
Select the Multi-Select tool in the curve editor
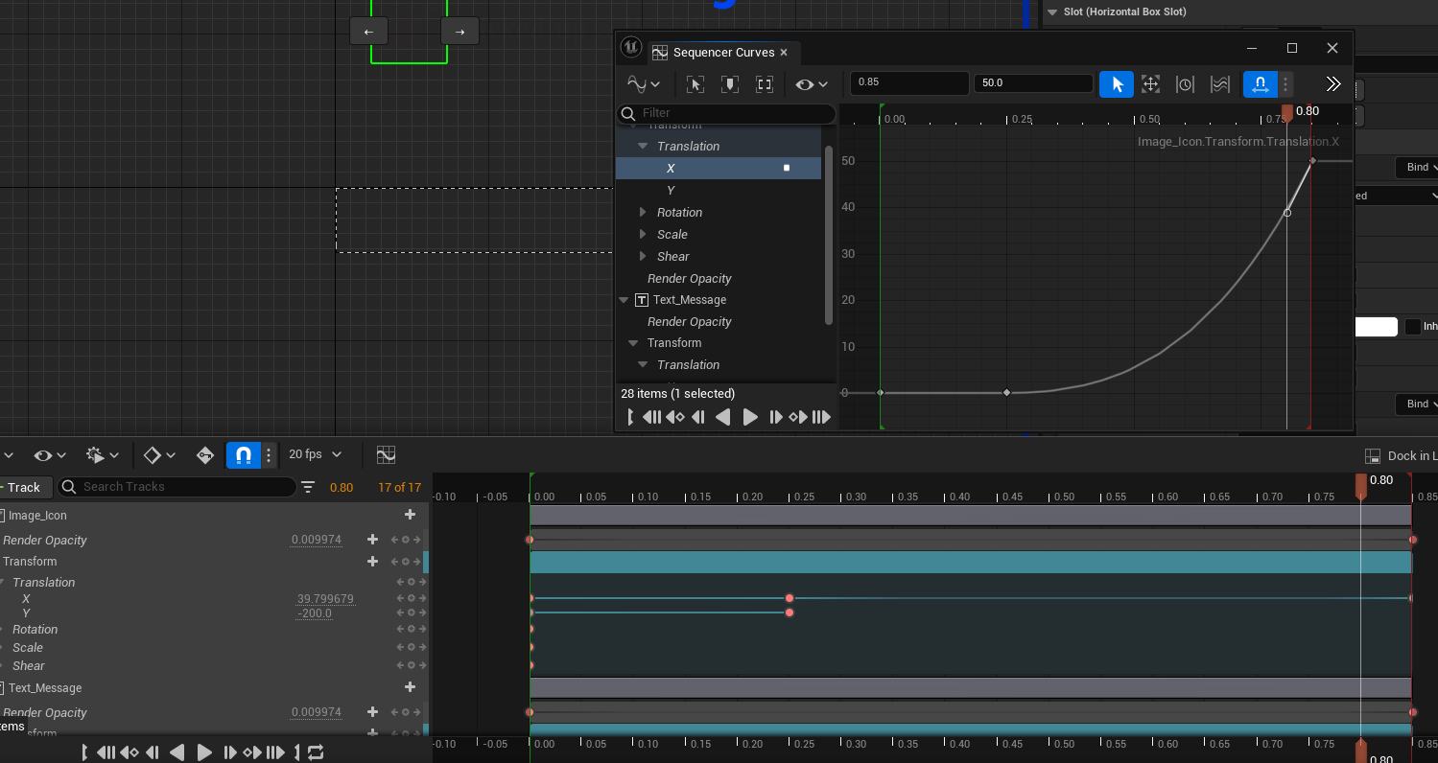1220,84
